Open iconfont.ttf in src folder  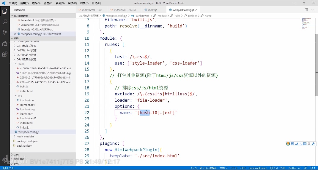[x=26, y=114]
